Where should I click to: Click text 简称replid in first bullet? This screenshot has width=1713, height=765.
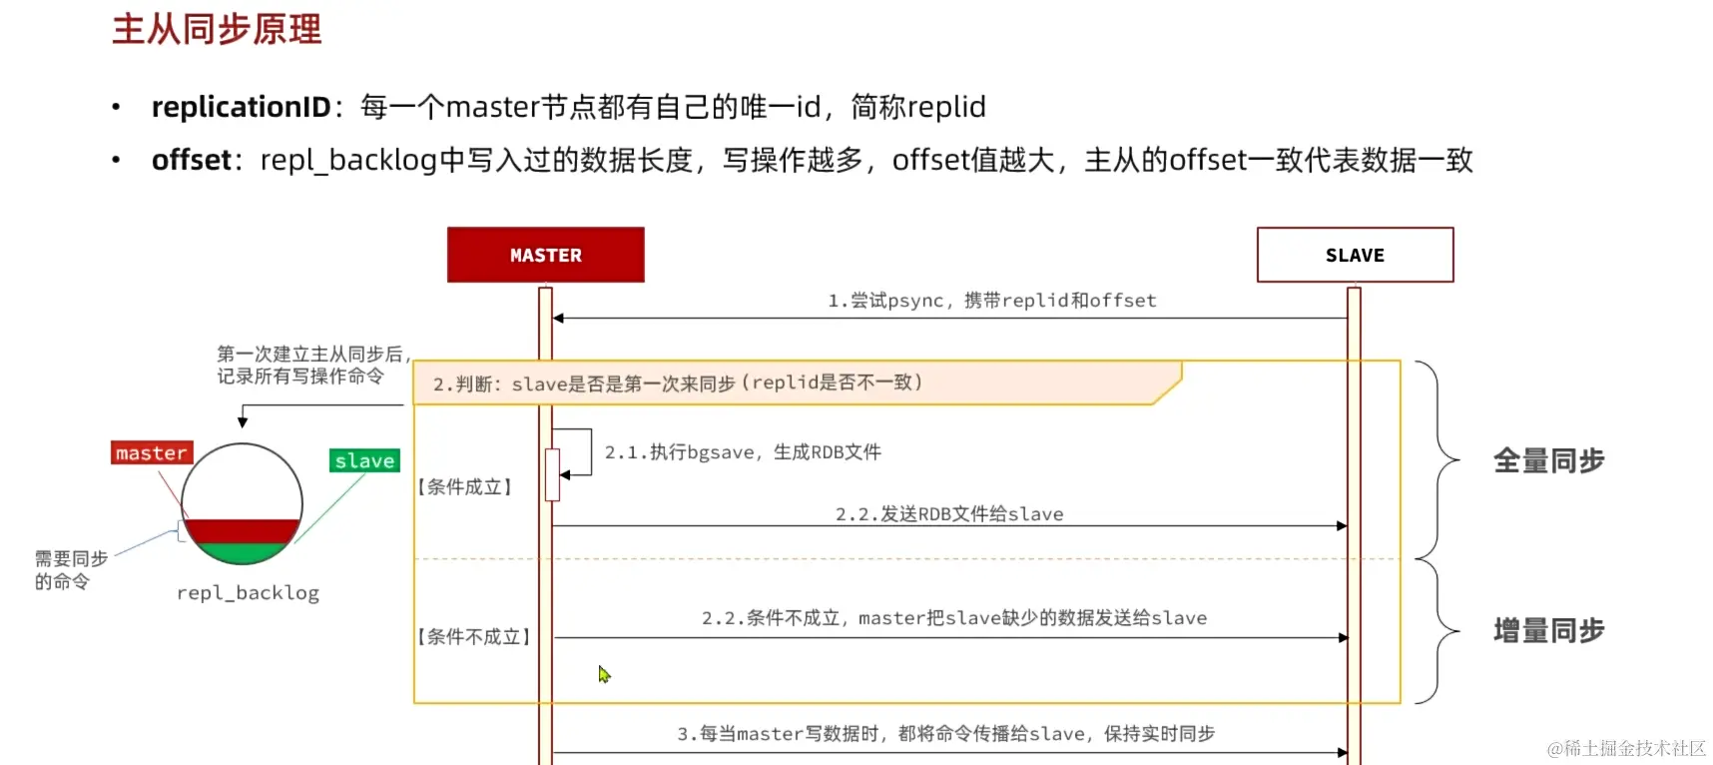coord(918,107)
